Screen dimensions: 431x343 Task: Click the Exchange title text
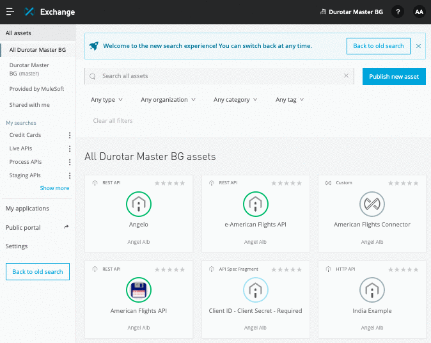[x=58, y=12]
